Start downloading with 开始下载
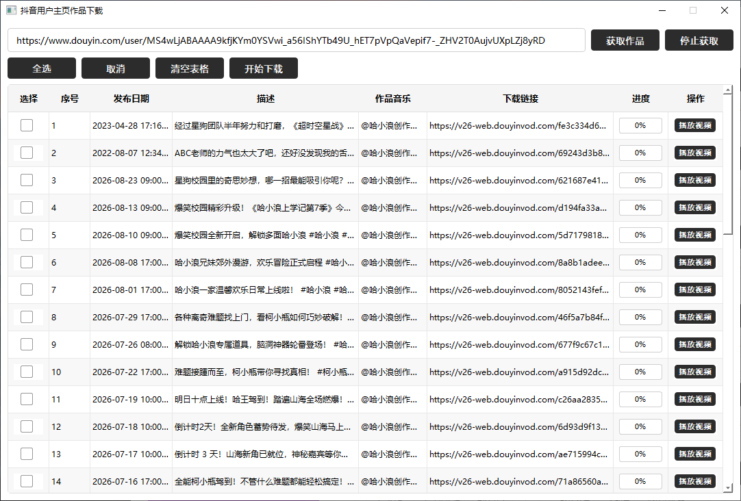 (264, 68)
